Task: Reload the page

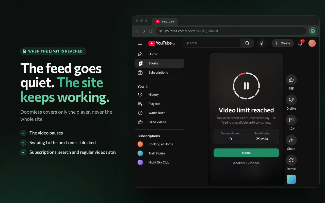Action: point(151,31)
